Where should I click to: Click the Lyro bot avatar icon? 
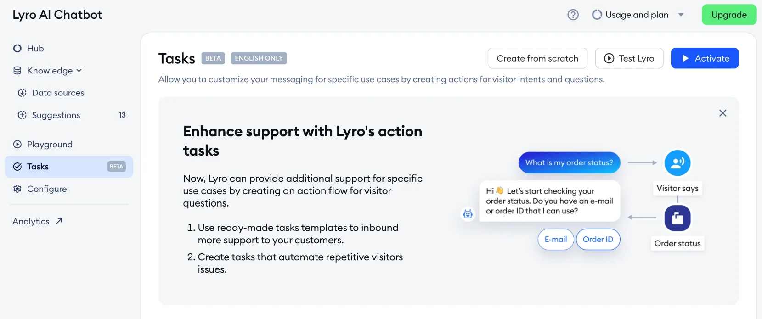coord(468,214)
